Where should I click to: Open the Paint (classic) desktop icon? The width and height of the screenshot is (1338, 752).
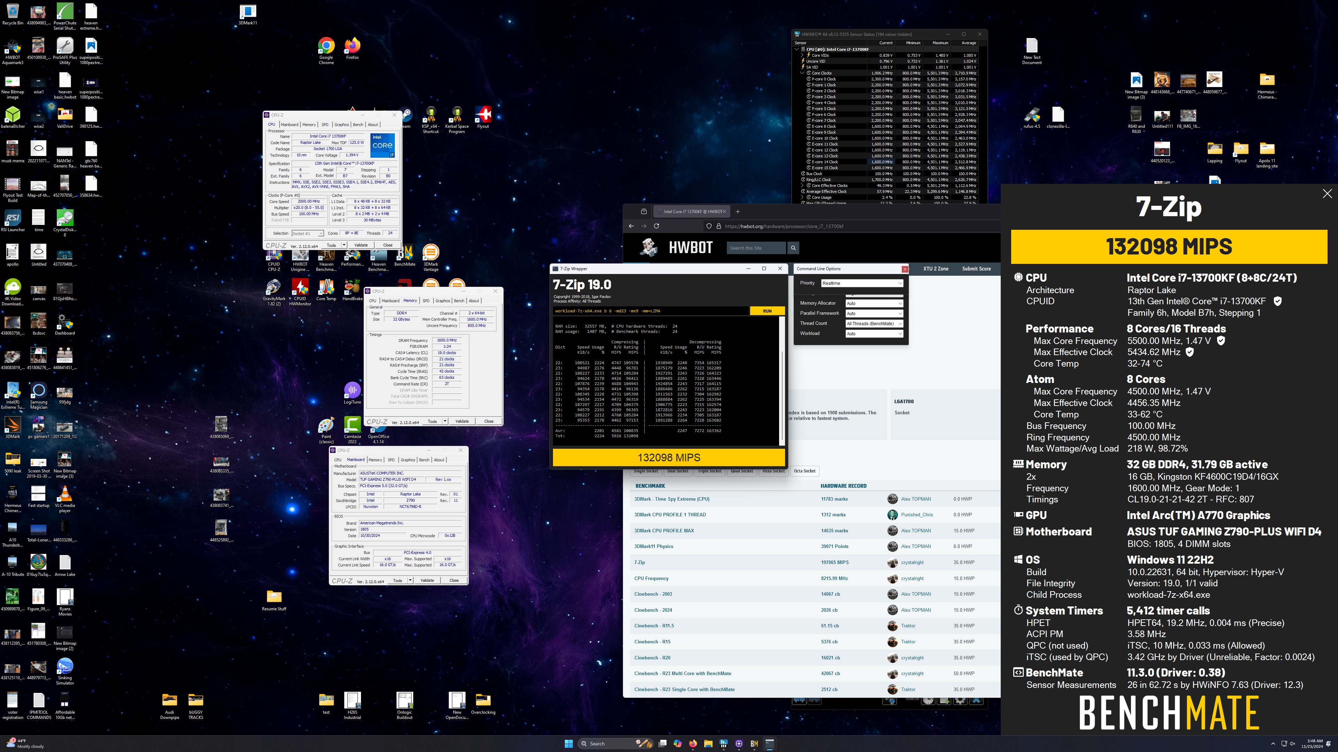[x=326, y=430]
